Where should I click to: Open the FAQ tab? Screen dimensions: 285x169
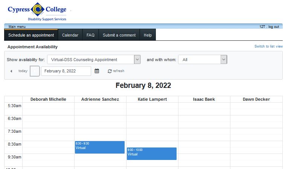click(90, 35)
